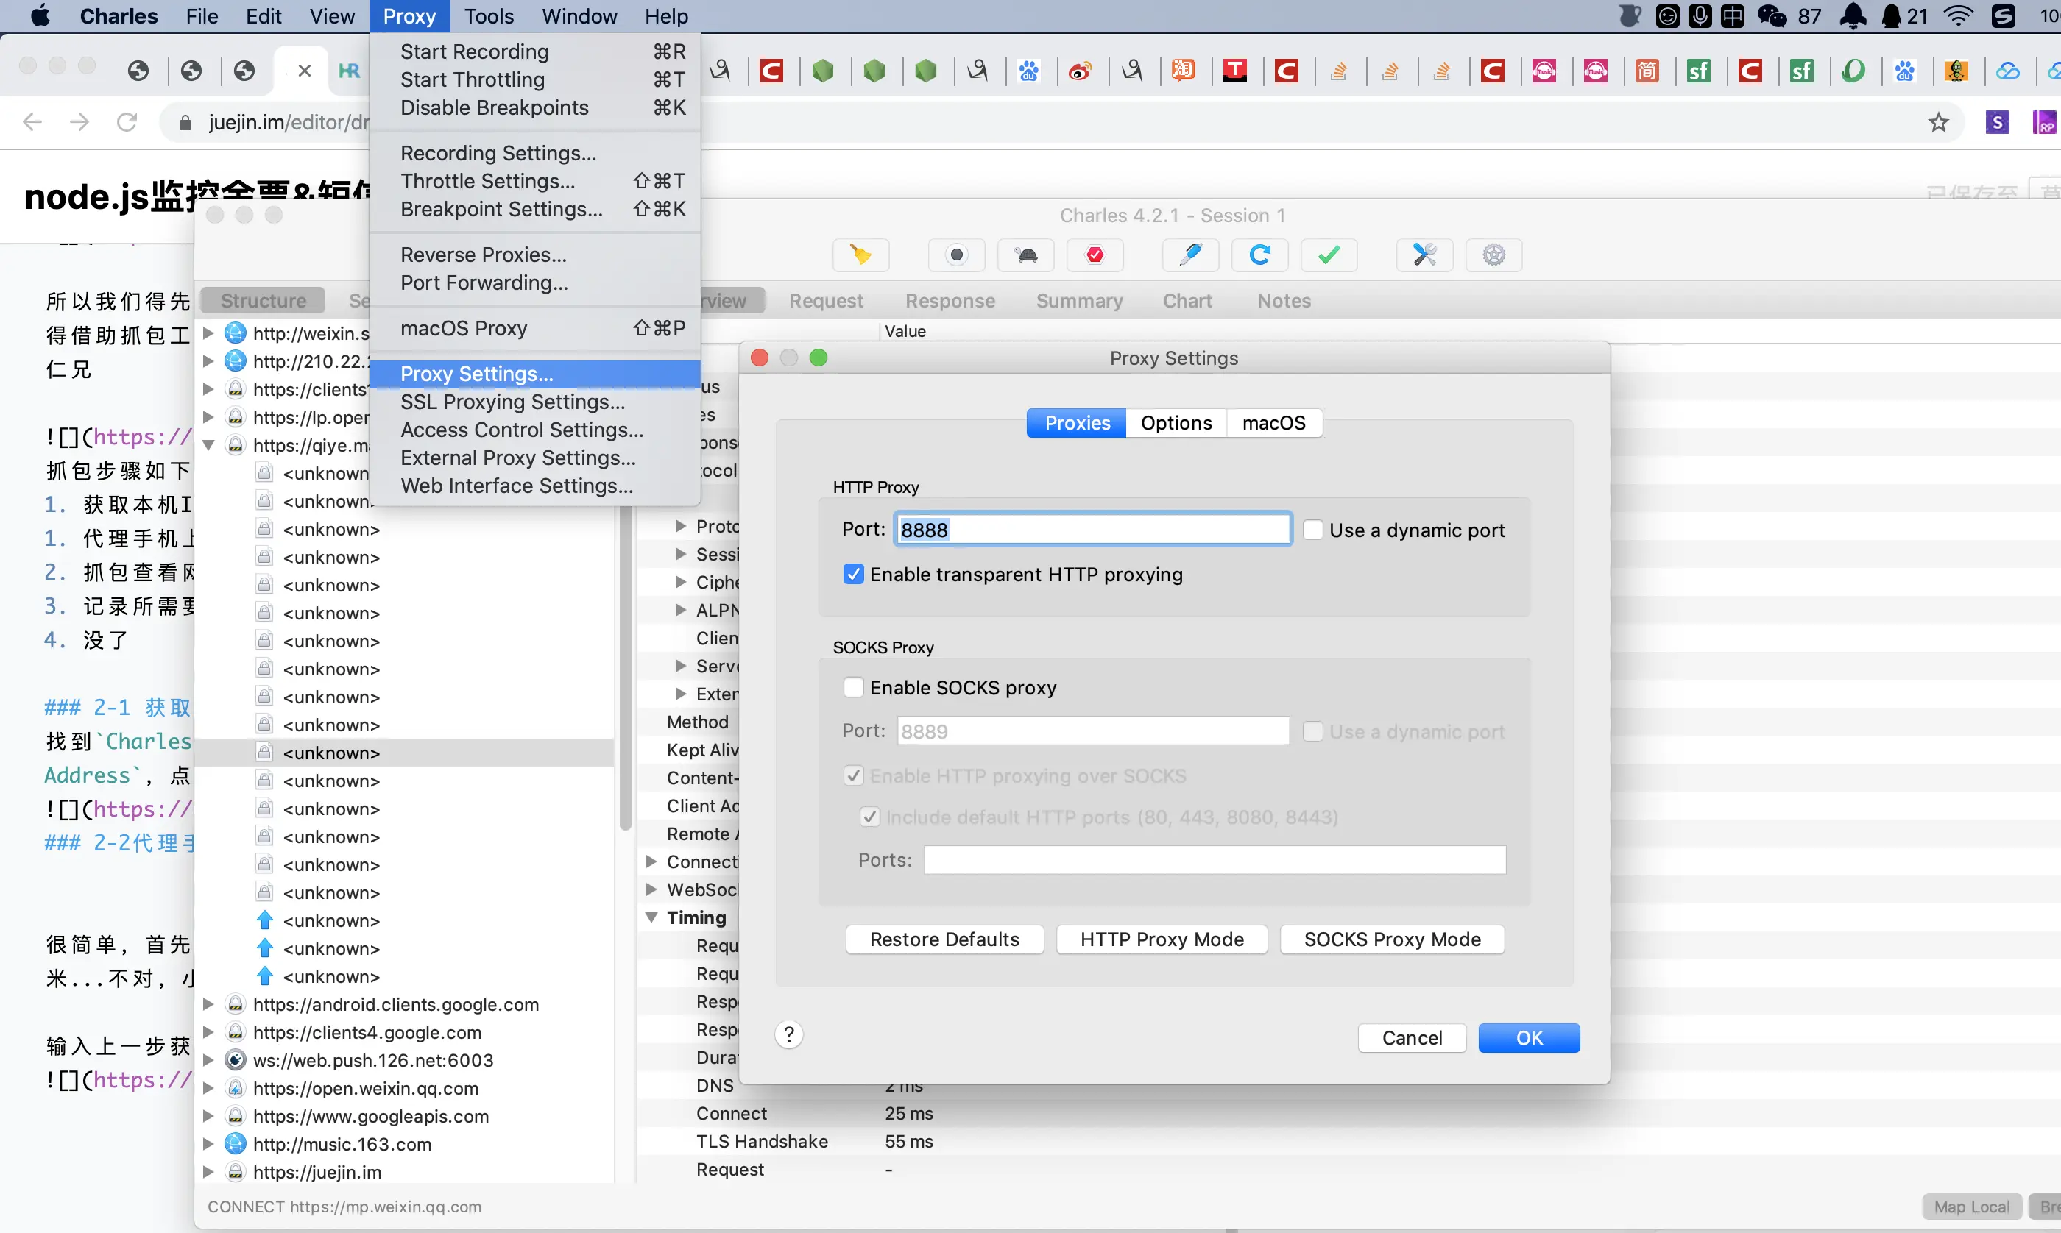Screen dimensions: 2061x1233
Task: Toggle the red breakpoints icon
Action: pyautogui.click(x=1095, y=255)
